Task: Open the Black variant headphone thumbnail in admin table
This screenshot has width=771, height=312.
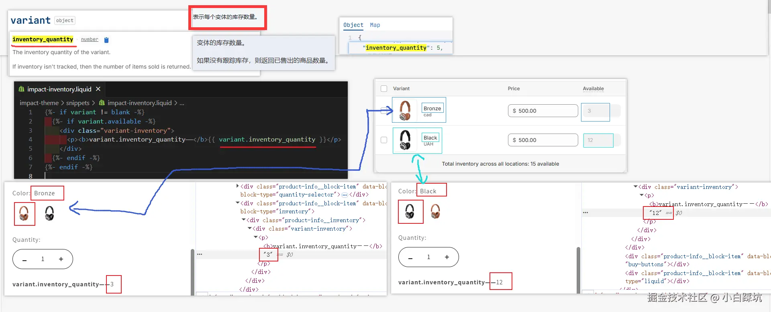Action: point(406,140)
